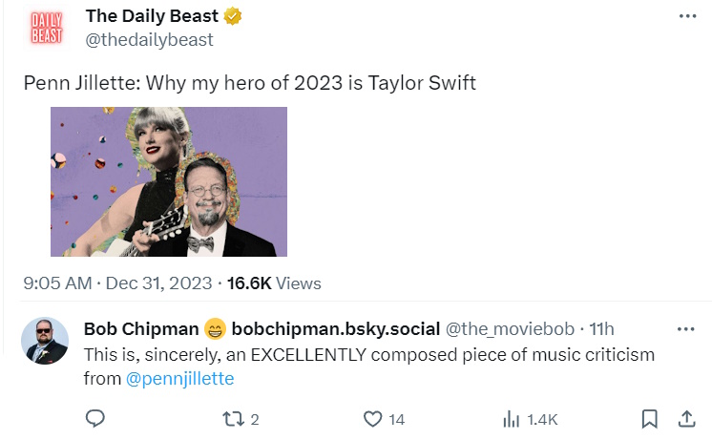Open the 11h reply timestamp
This screenshot has width=712, height=440.
click(x=602, y=329)
